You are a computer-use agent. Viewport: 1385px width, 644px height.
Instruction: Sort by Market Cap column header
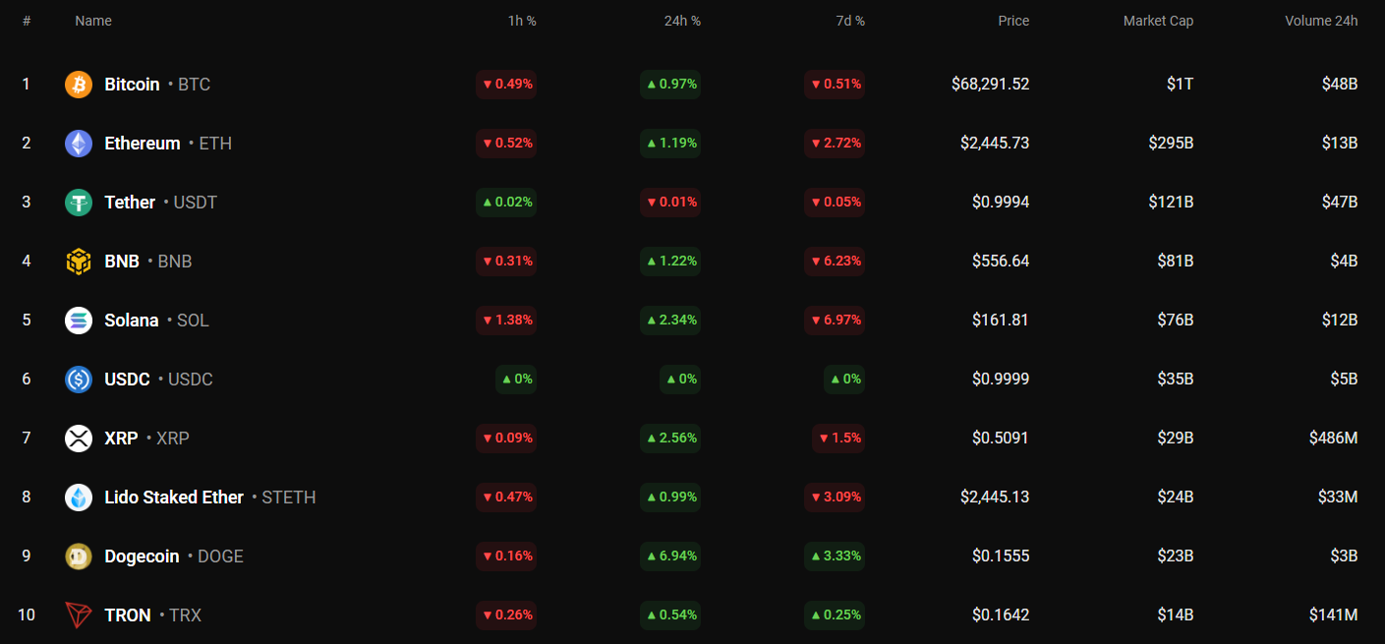1158,21
